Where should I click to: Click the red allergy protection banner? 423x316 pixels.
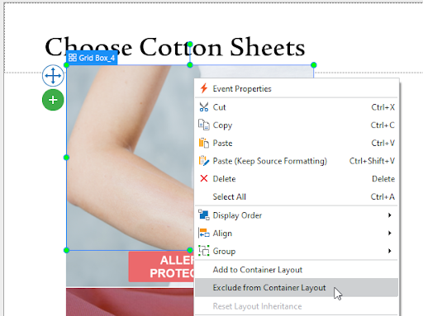click(x=161, y=266)
